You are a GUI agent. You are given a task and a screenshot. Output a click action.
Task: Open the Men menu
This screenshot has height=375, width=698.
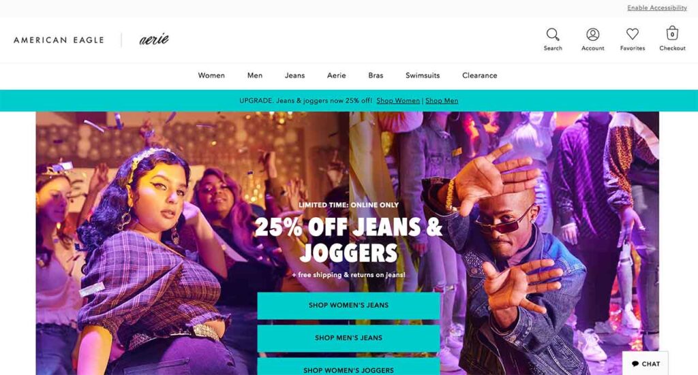[255, 76]
